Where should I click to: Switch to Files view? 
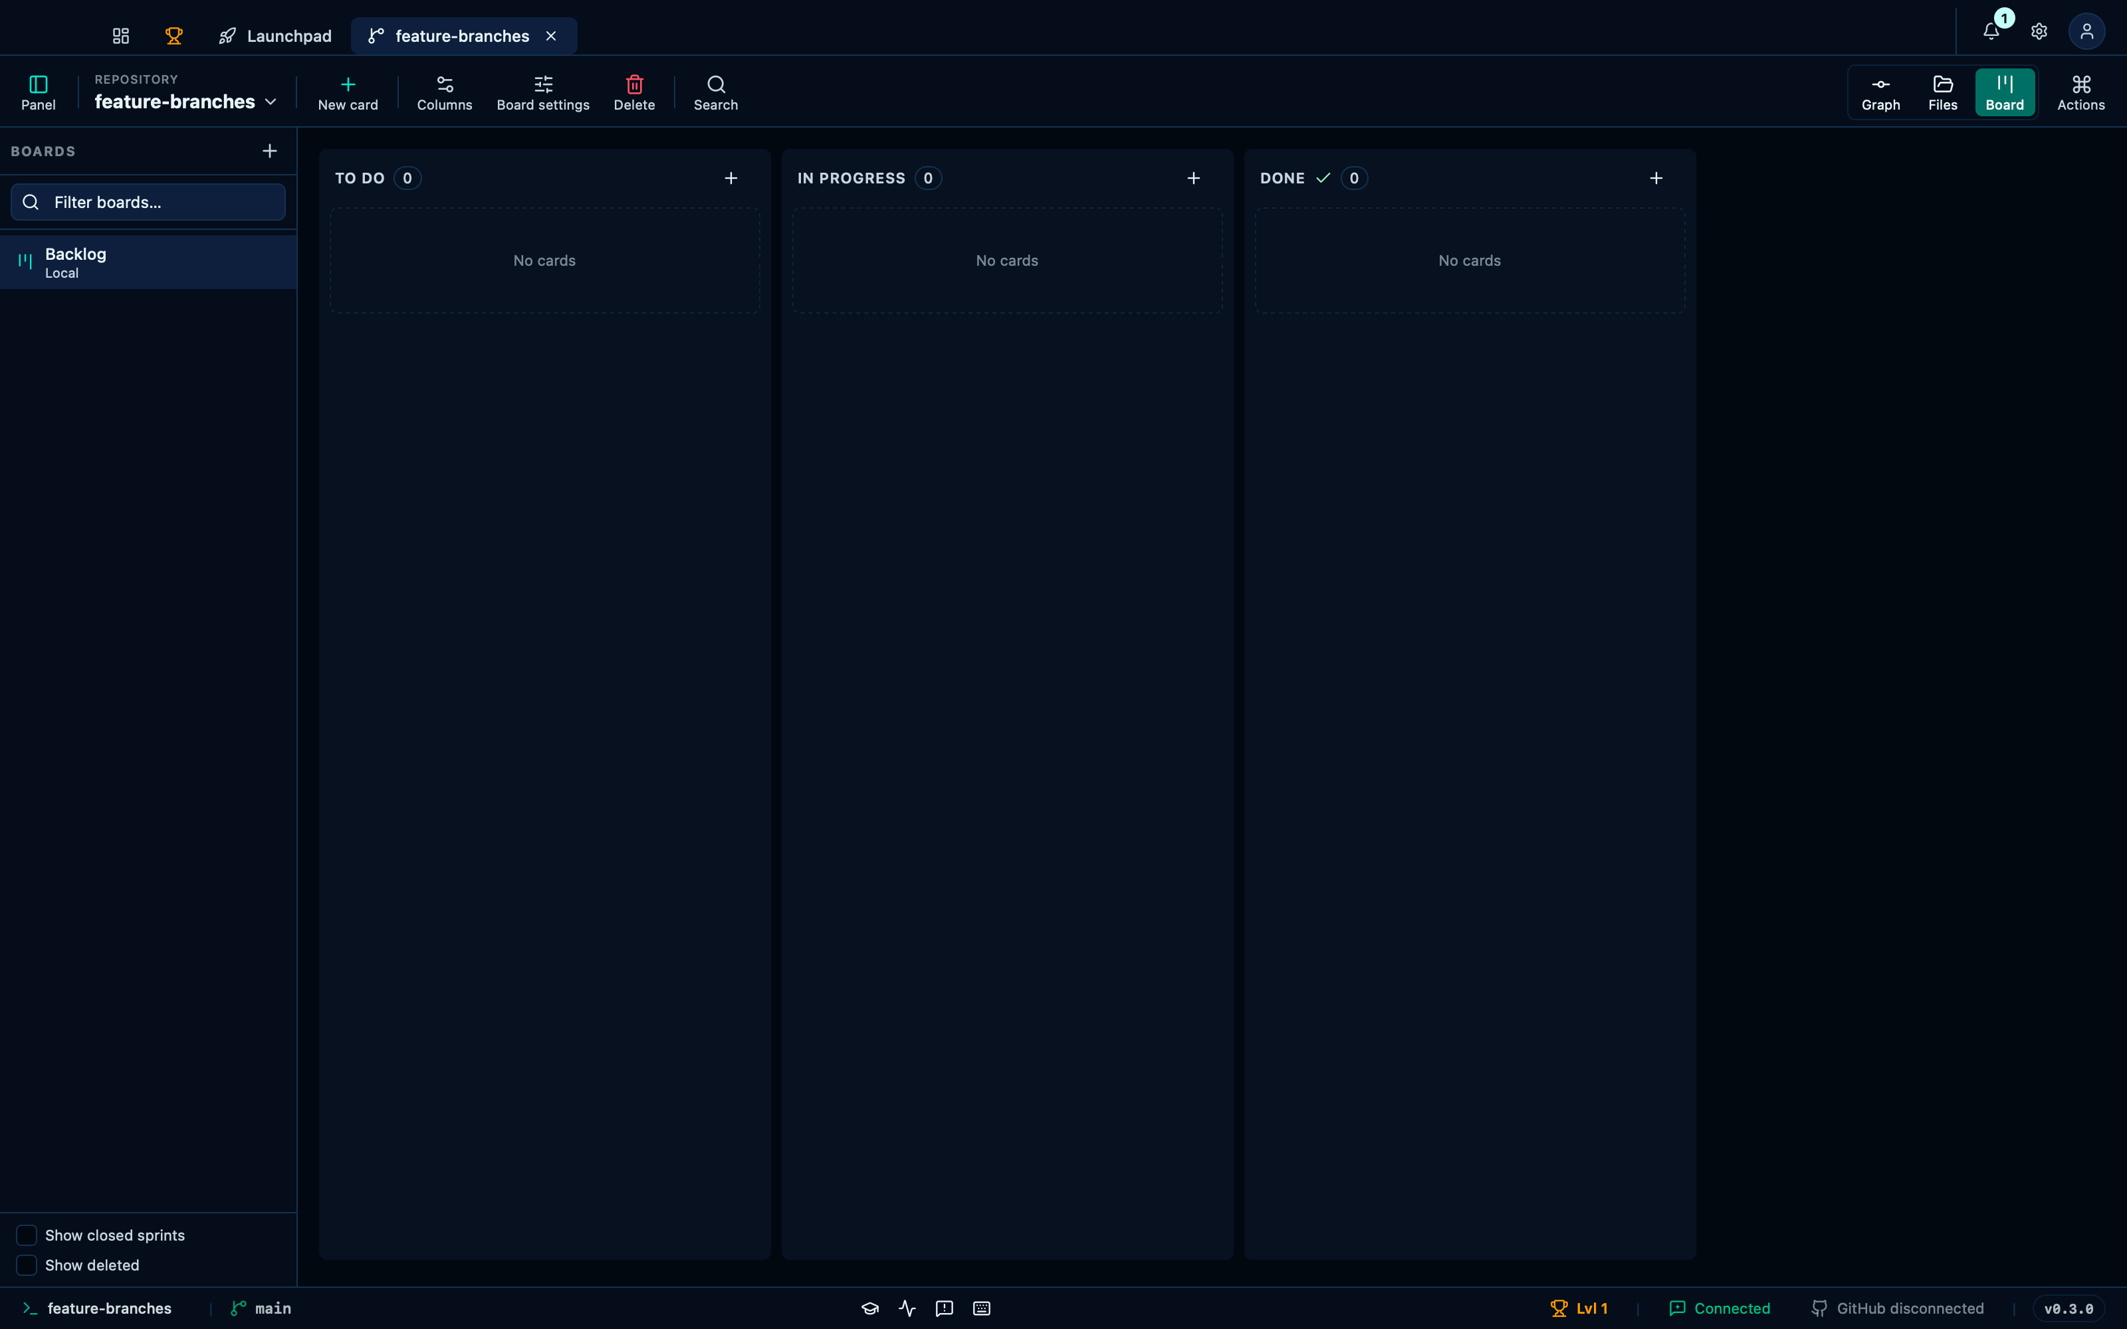[1944, 92]
